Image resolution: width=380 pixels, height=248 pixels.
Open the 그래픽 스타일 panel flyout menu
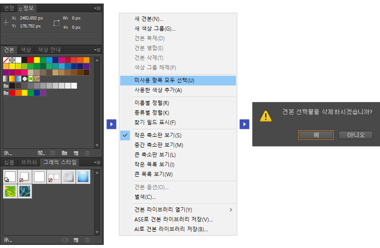coord(97,162)
